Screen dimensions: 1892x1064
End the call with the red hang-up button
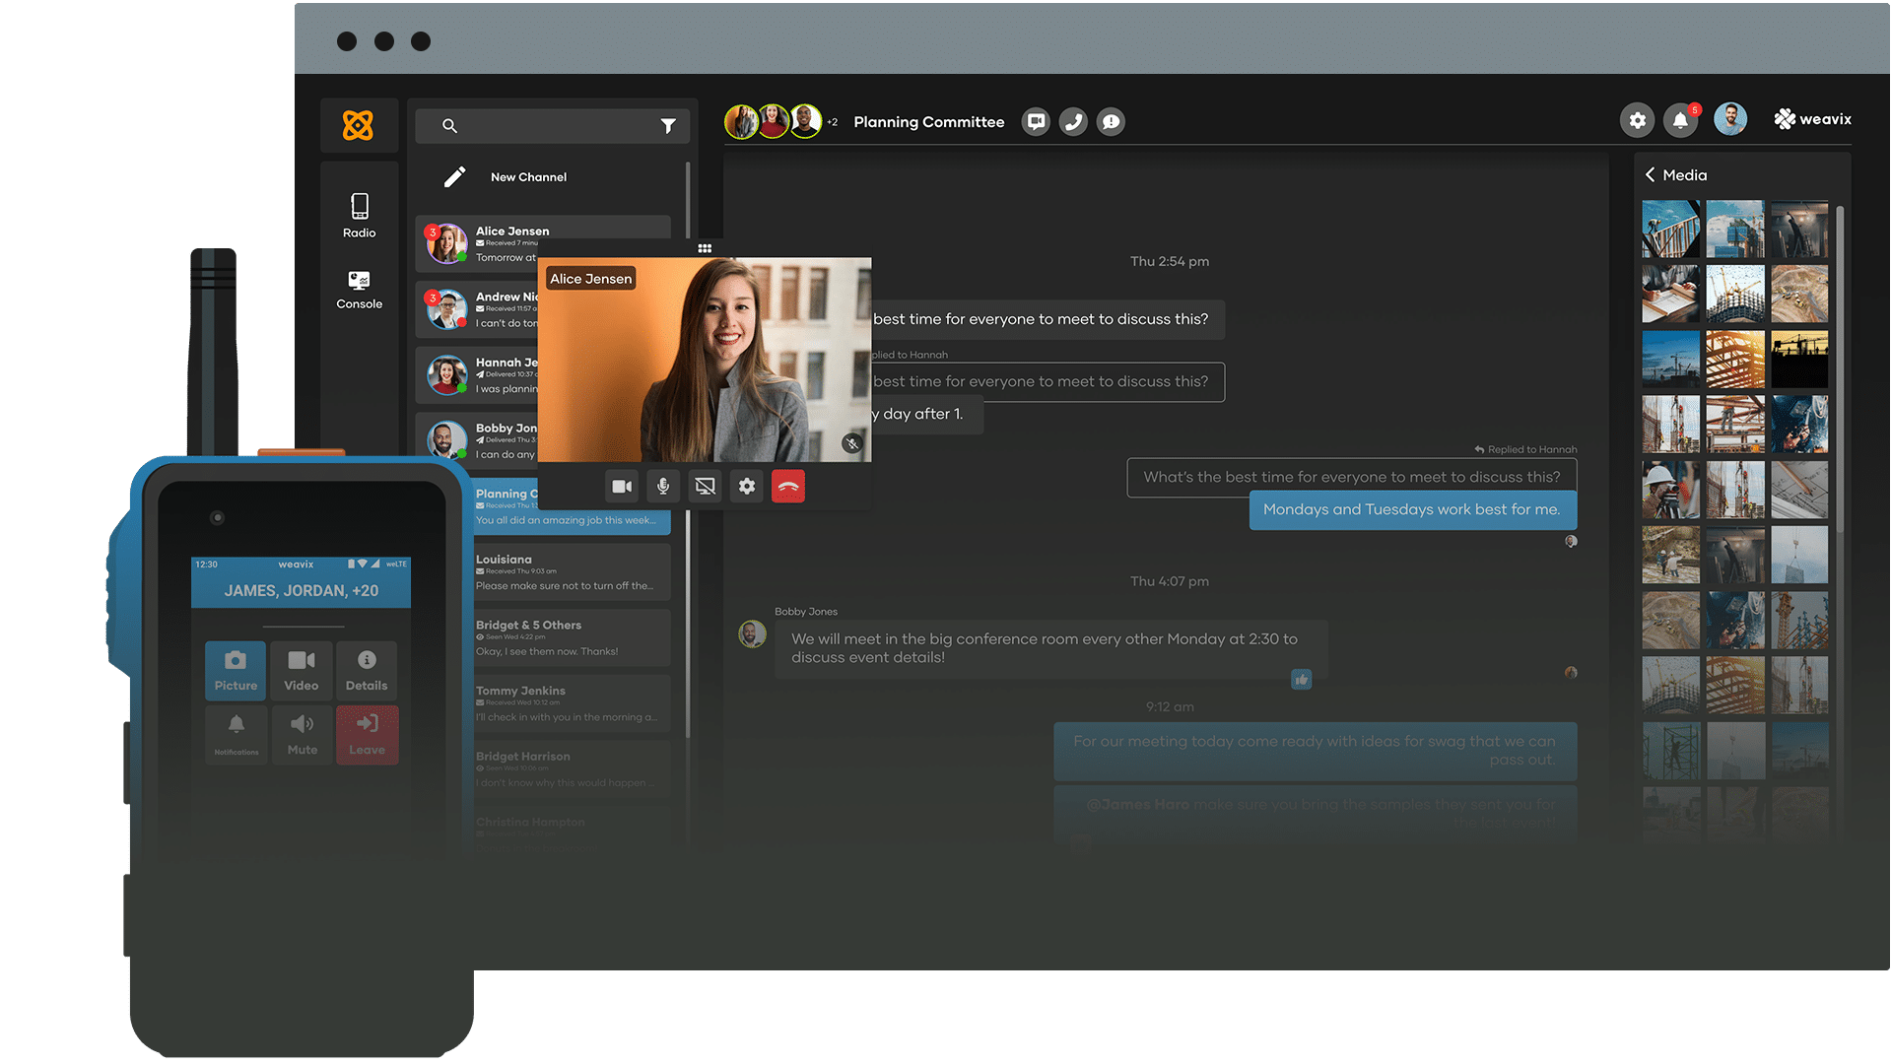click(x=787, y=486)
